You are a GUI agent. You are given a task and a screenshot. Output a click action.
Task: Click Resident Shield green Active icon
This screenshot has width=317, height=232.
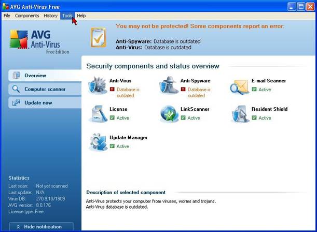click(x=254, y=118)
